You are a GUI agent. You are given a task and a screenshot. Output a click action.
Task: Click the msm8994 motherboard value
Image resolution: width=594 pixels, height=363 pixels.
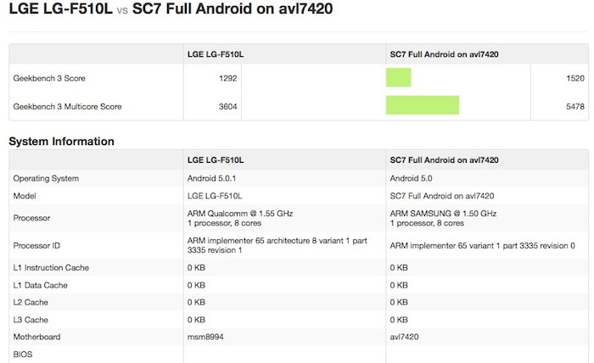click(x=204, y=336)
